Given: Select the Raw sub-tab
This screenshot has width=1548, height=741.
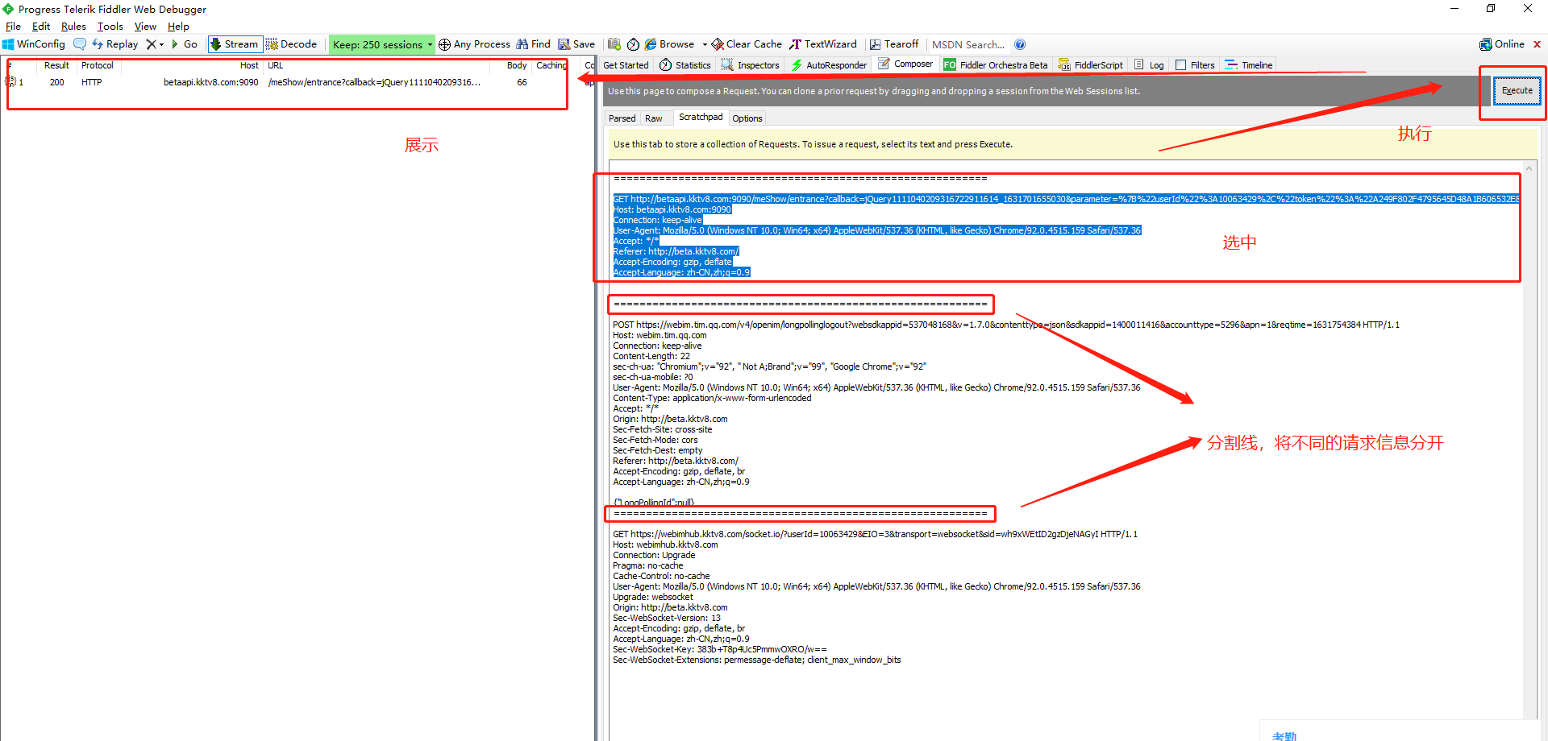Looking at the screenshot, I should click(654, 118).
